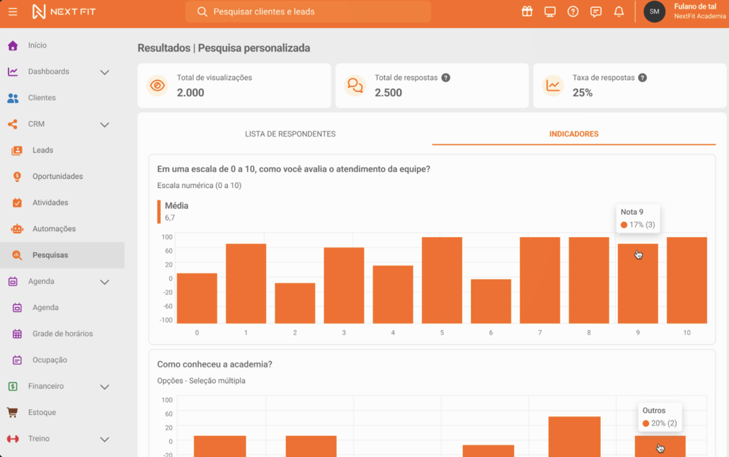This screenshot has height=457, width=729.
Task: Click the Grade de horários calendar icon
Action: 17,334
